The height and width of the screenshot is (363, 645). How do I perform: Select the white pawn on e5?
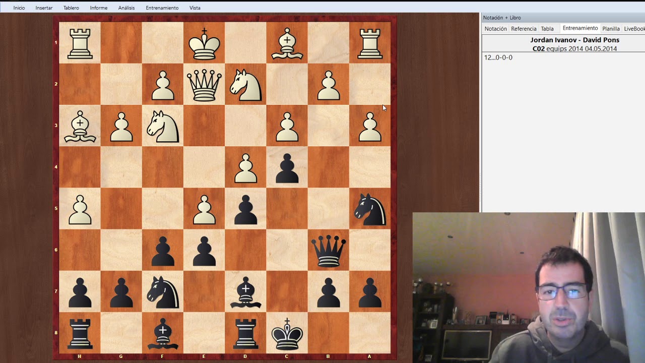tap(204, 210)
